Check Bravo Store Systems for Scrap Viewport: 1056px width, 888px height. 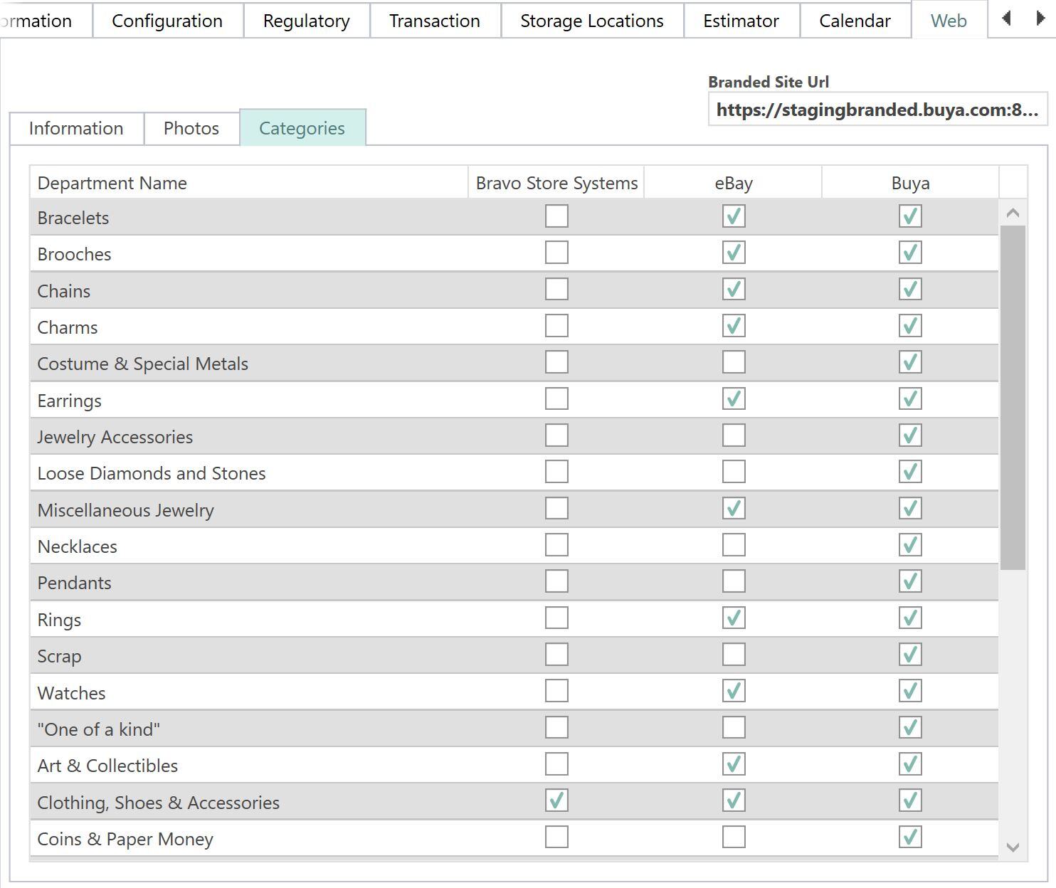[556, 655]
